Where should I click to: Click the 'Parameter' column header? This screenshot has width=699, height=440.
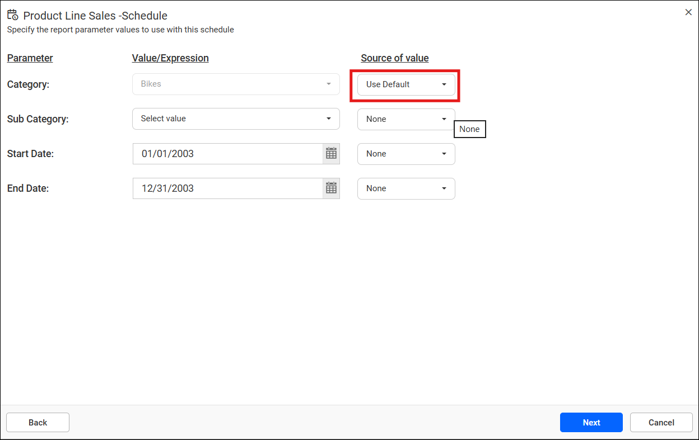click(x=30, y=58)
